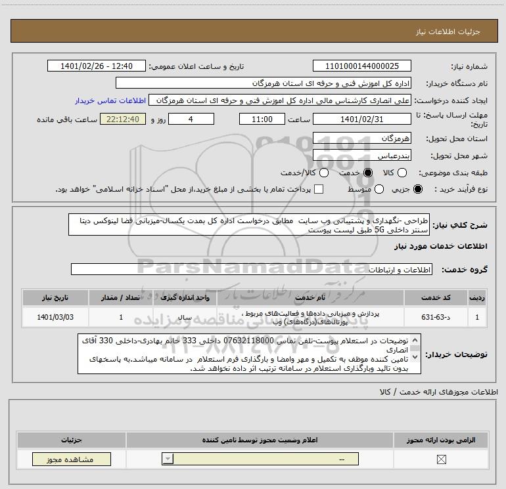This screenshot has height=489, width=506.
Task: Click the جزئیات اطلاعات نیاز header
Action: (x=254, y=32)
